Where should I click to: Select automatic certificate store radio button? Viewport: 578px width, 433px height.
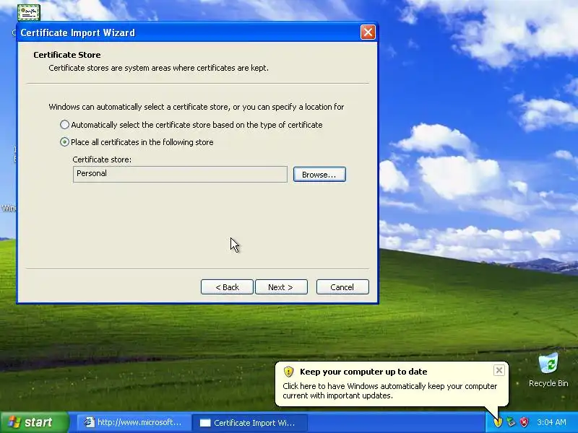coord(64,125)
